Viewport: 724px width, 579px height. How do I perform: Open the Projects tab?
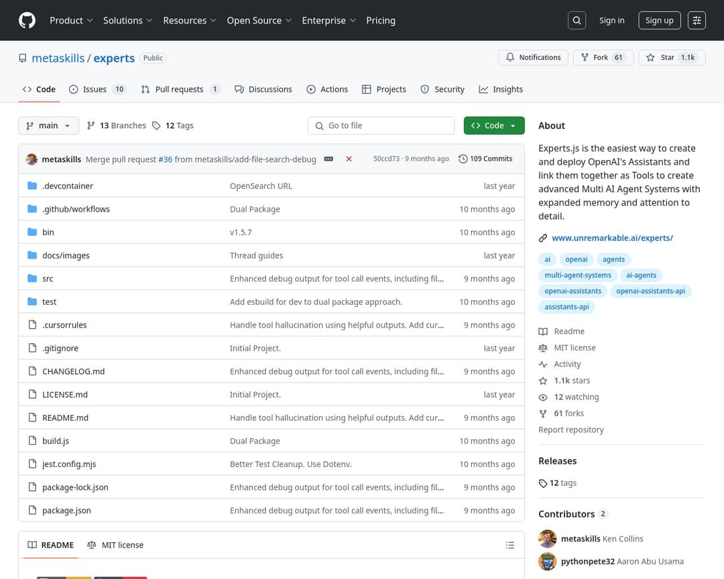point(383,89)
